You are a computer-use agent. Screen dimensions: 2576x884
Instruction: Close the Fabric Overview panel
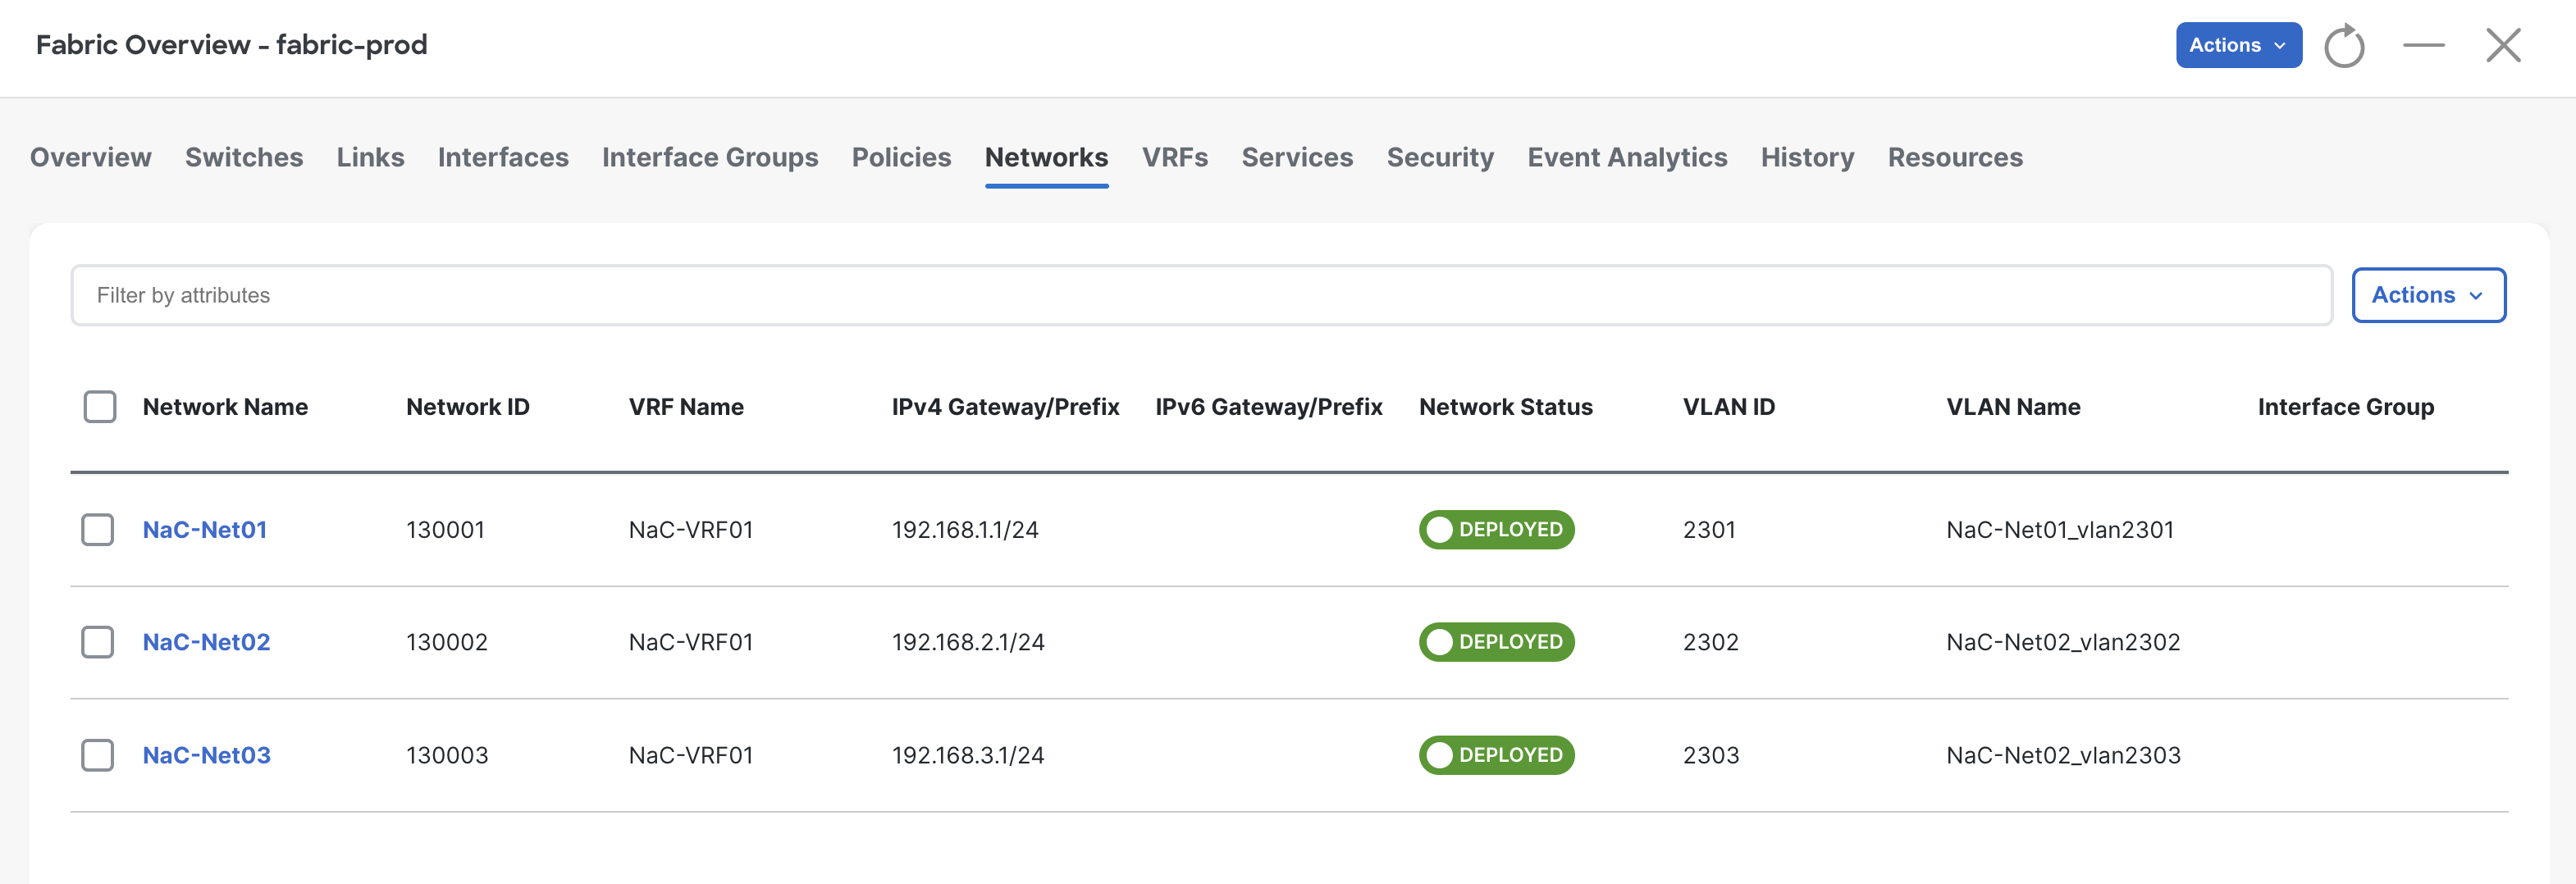(x=2503, y=45)
